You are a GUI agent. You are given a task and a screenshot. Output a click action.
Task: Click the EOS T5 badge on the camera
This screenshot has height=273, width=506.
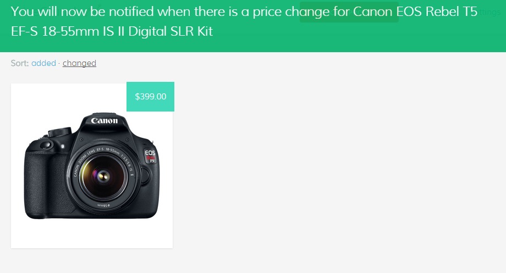coord(150,155)
